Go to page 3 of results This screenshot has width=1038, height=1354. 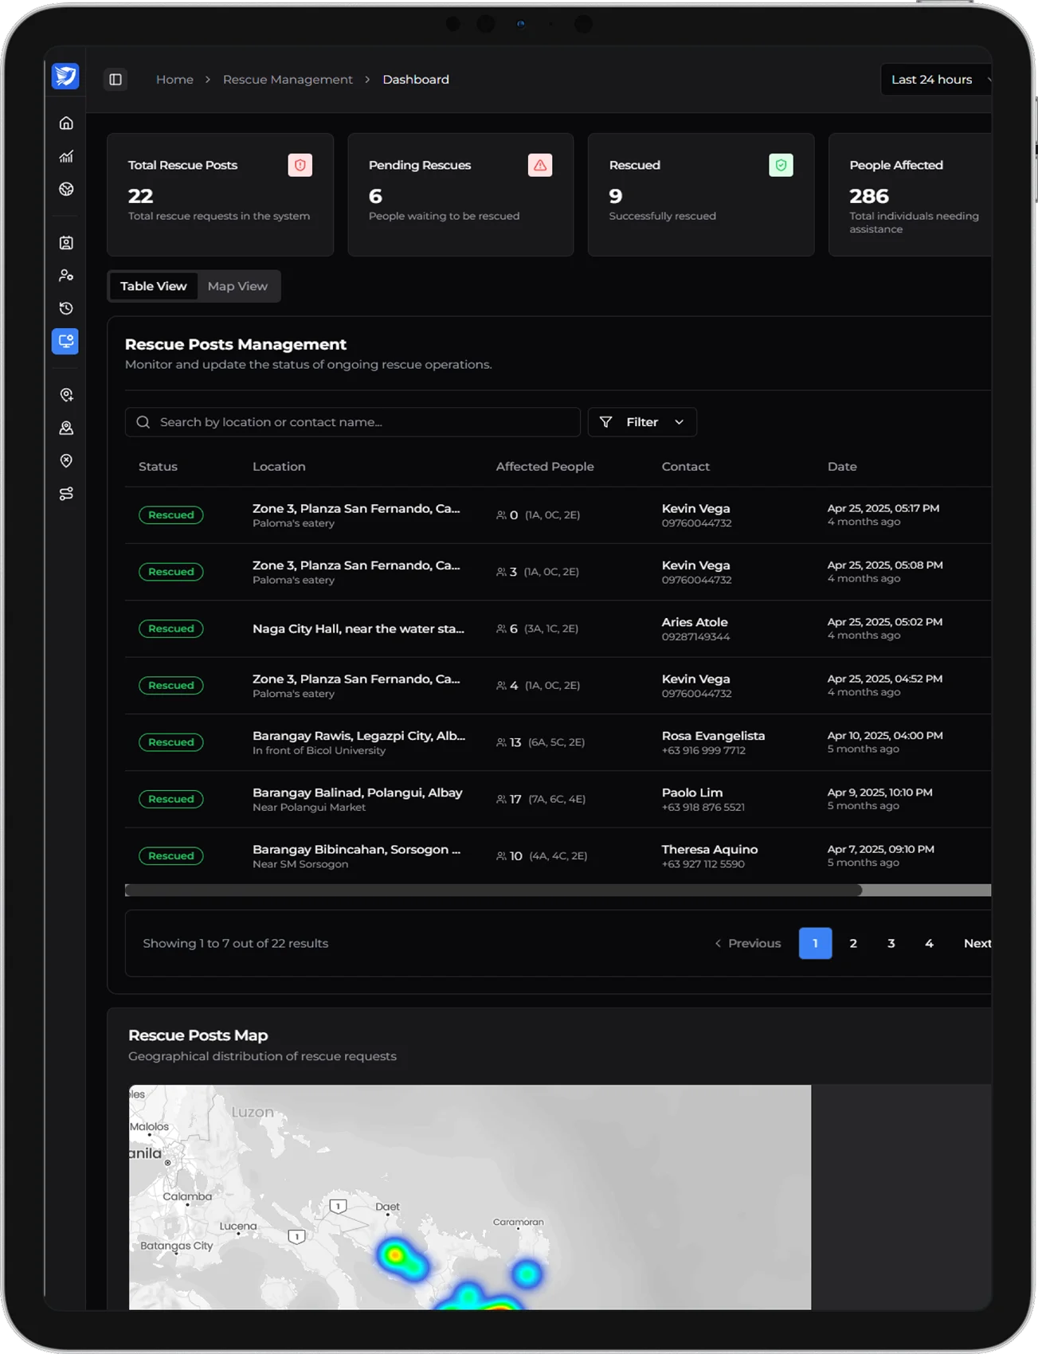(891, 944)
